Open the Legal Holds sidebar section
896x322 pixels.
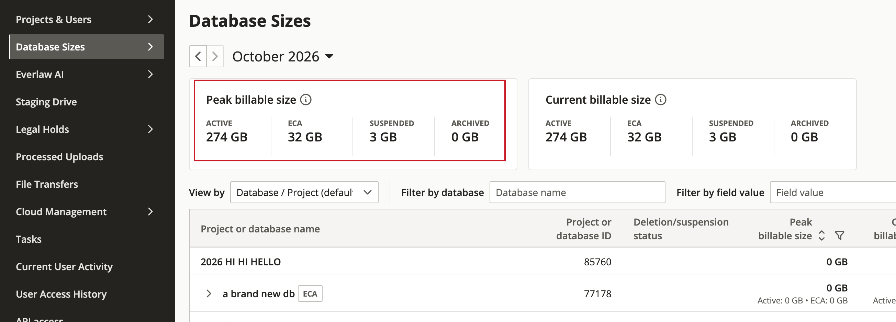pos(86,129)
